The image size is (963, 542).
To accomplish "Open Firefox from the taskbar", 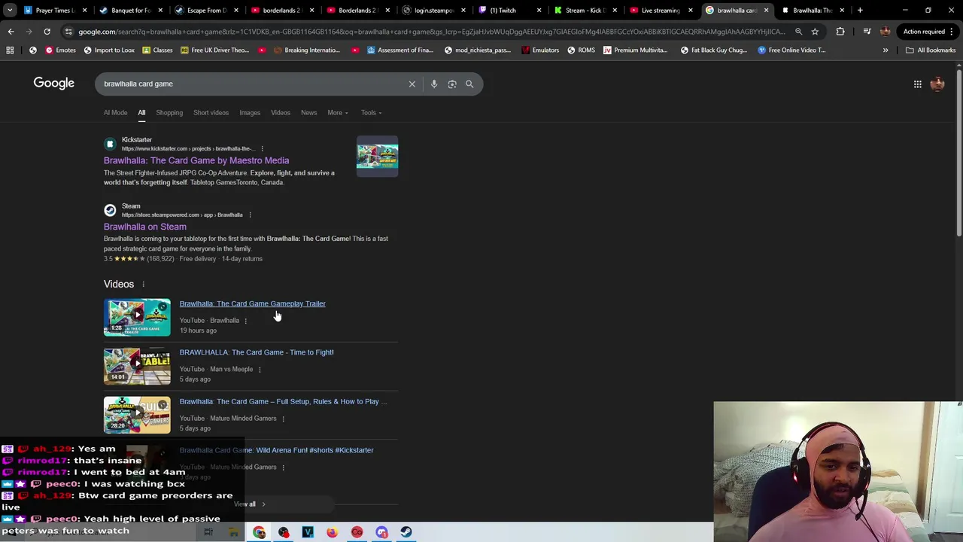I will tap(332, 532).
